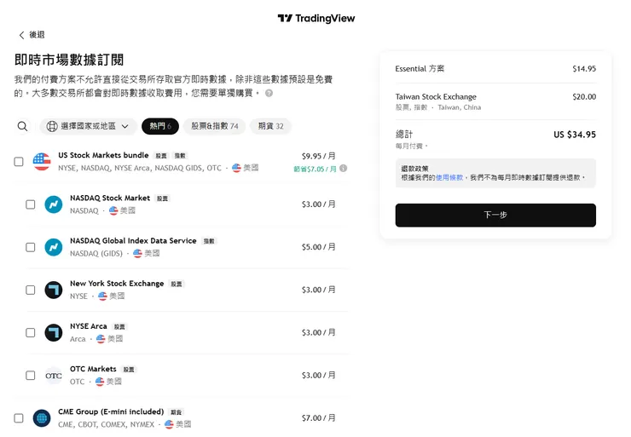Screen dimensions: 631x437
Task: Click the globe icon in region selector
Action: point(52,126)
